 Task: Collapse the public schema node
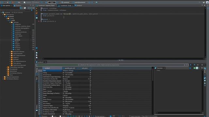click(8, 20)
